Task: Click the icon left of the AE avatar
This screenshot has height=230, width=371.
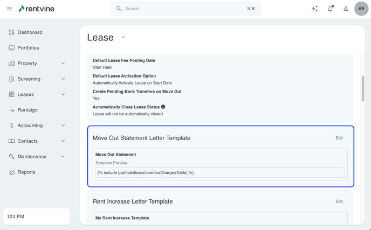Action: tap(346, 9)
